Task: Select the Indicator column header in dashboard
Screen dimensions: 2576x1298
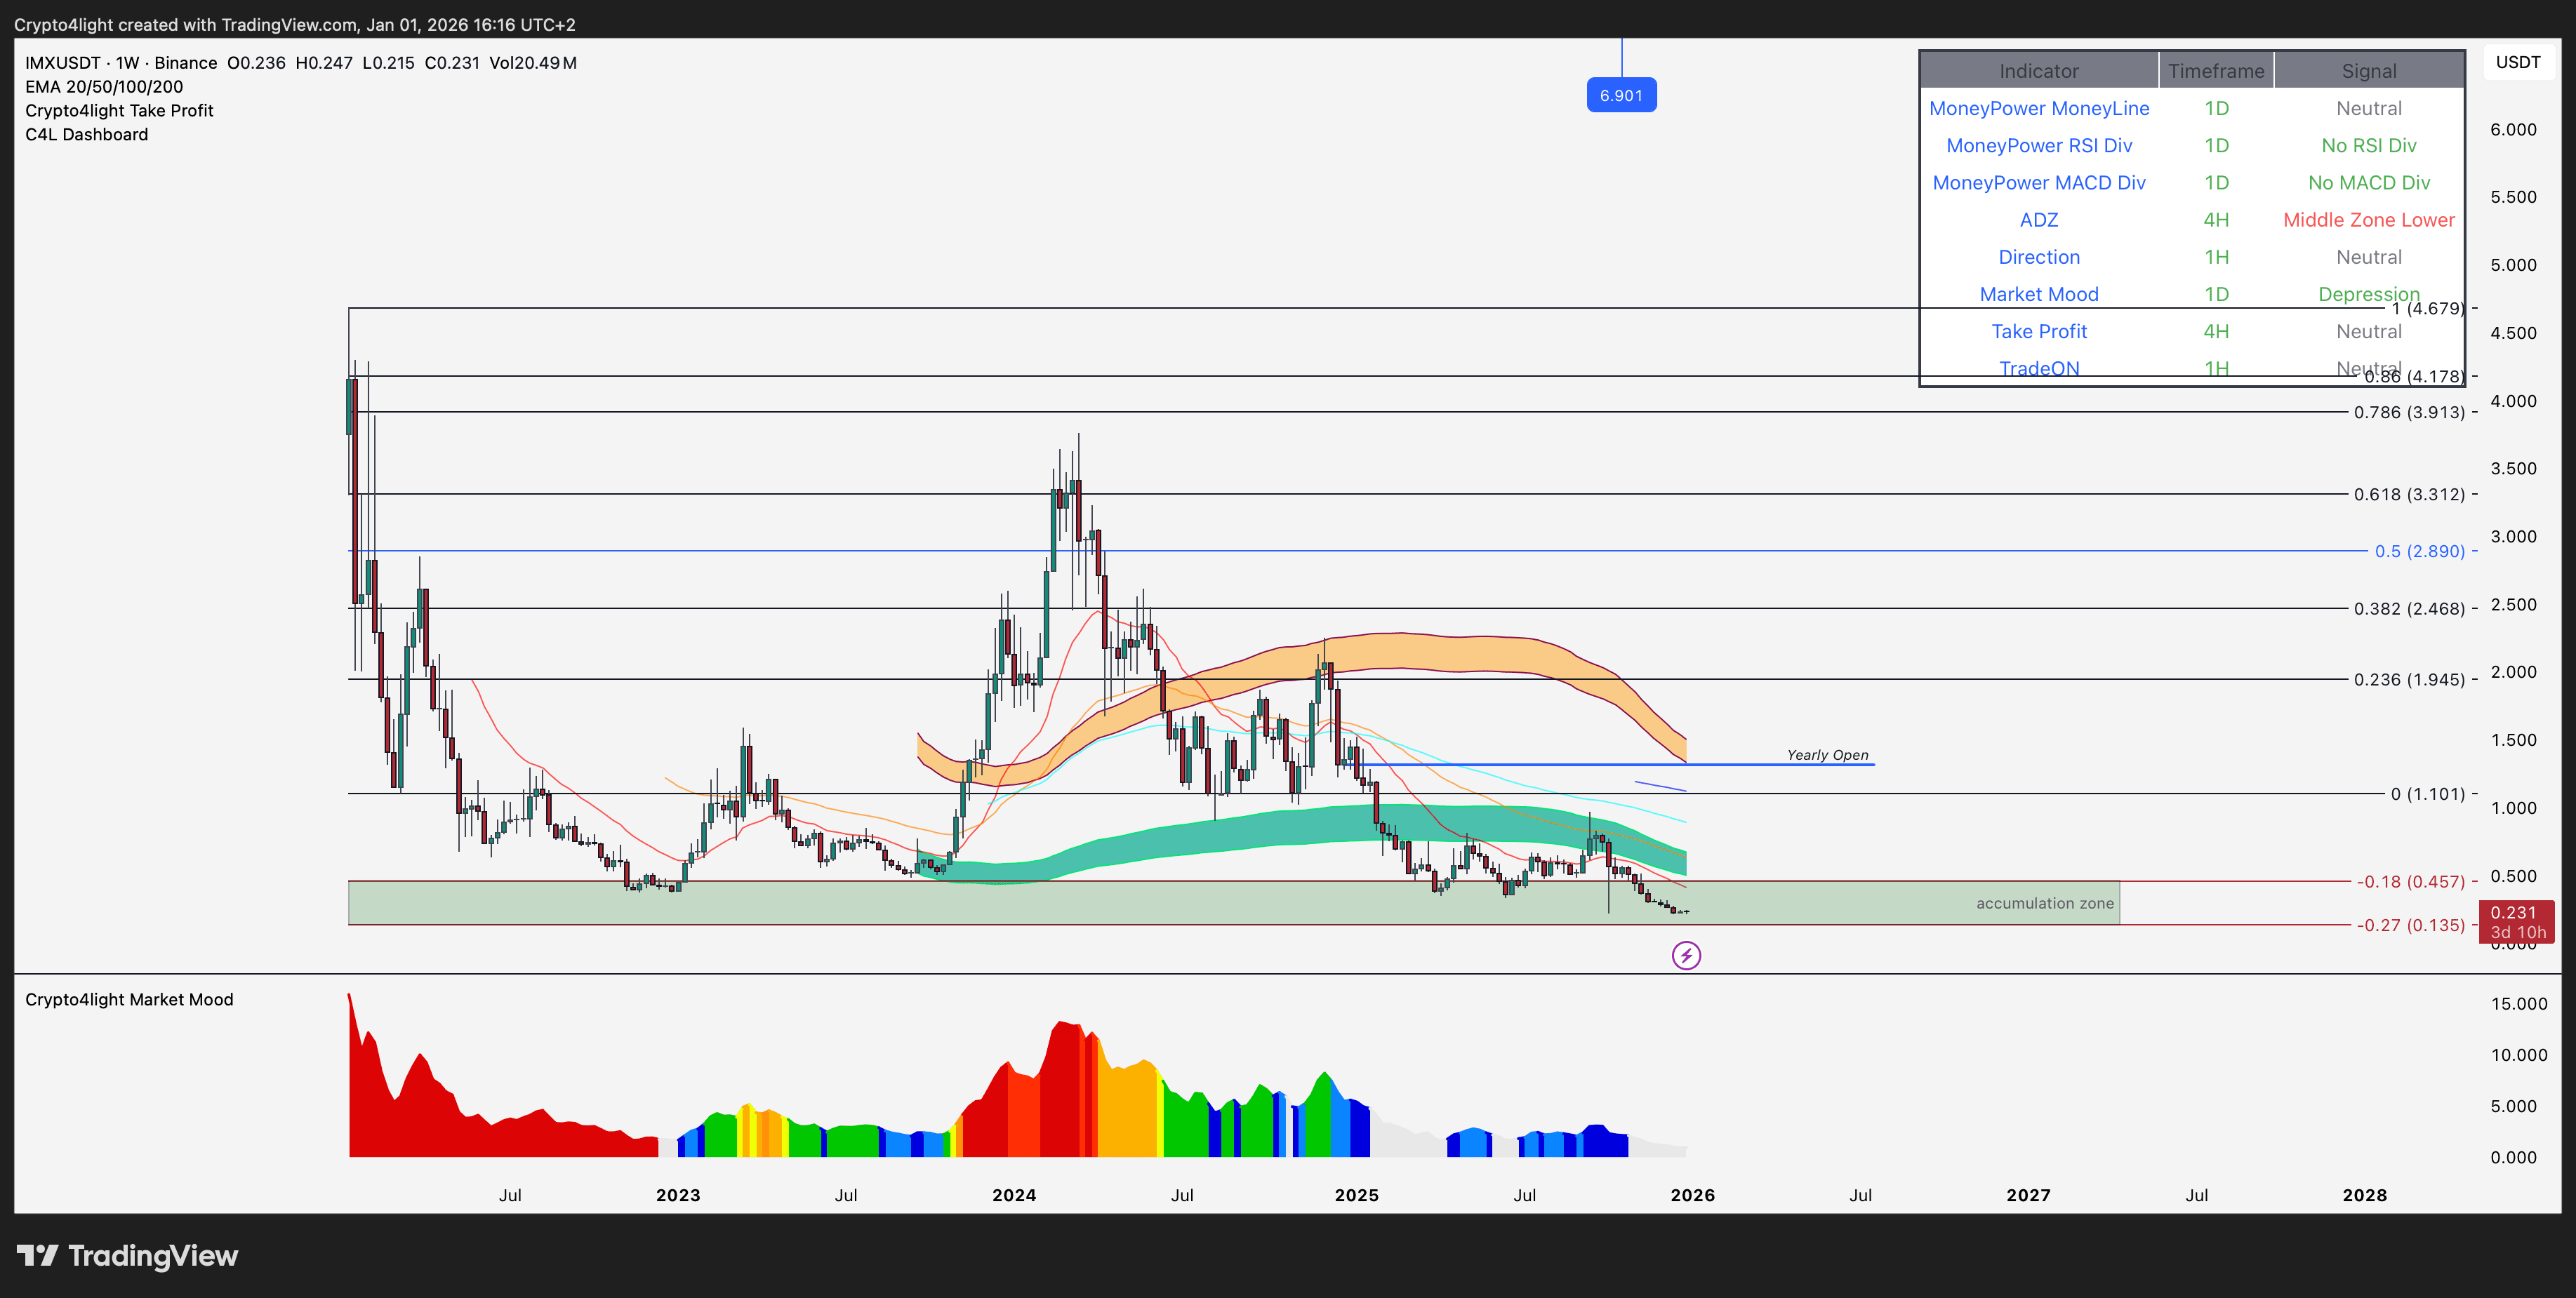Action: point(2039,70)
